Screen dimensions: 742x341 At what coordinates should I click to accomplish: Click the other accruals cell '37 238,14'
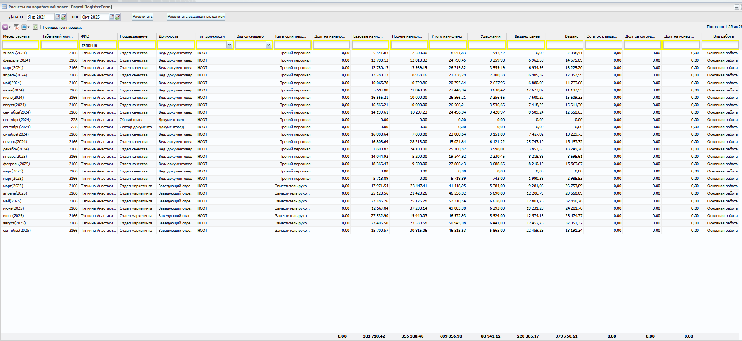(x=409, y=208)
